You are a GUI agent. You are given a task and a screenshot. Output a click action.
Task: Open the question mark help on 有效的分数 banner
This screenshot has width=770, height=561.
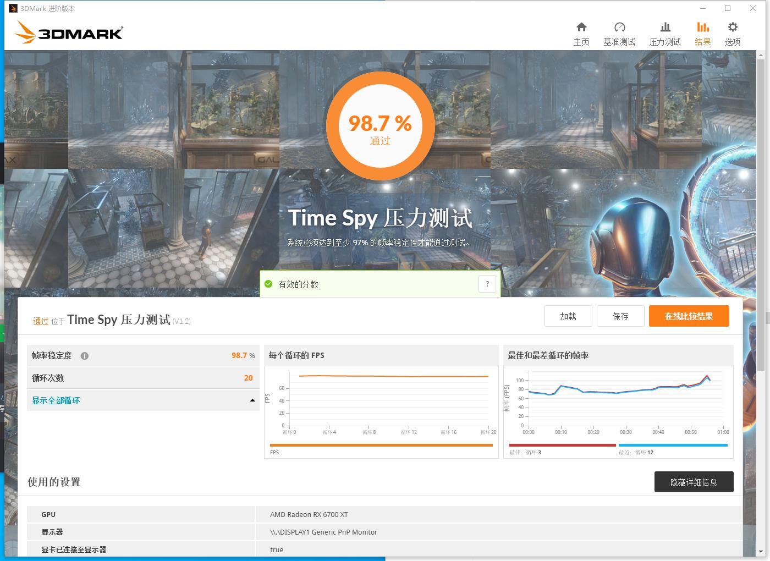pyautogui.click(x=487, y=284)
